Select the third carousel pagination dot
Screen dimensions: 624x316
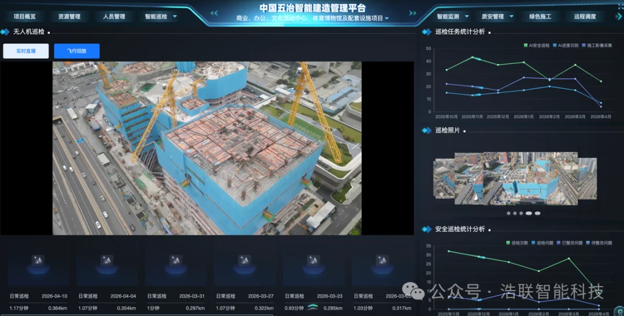pyautogui.click(x=521, y=213)
